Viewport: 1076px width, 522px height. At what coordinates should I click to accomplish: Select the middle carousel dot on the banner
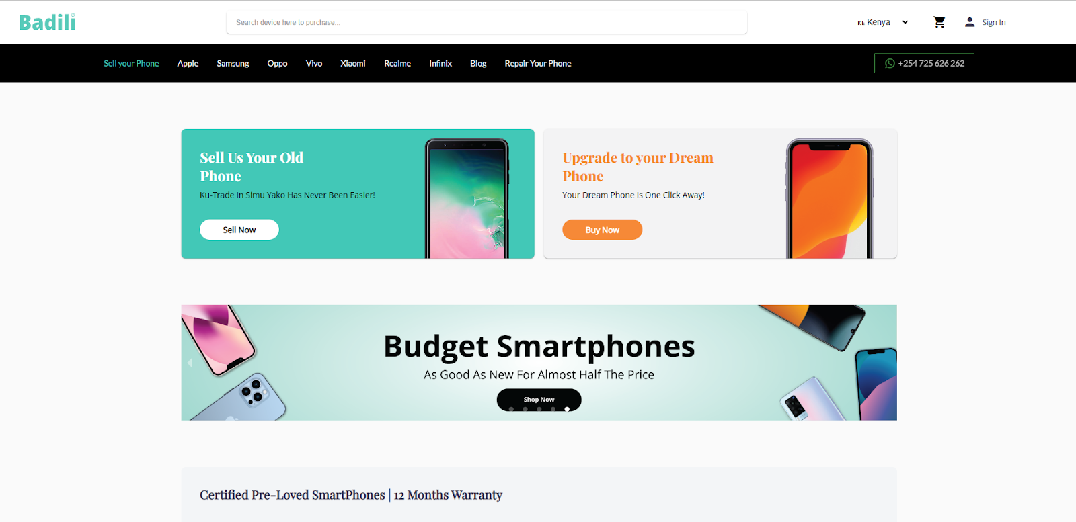(x=539, y=409)
